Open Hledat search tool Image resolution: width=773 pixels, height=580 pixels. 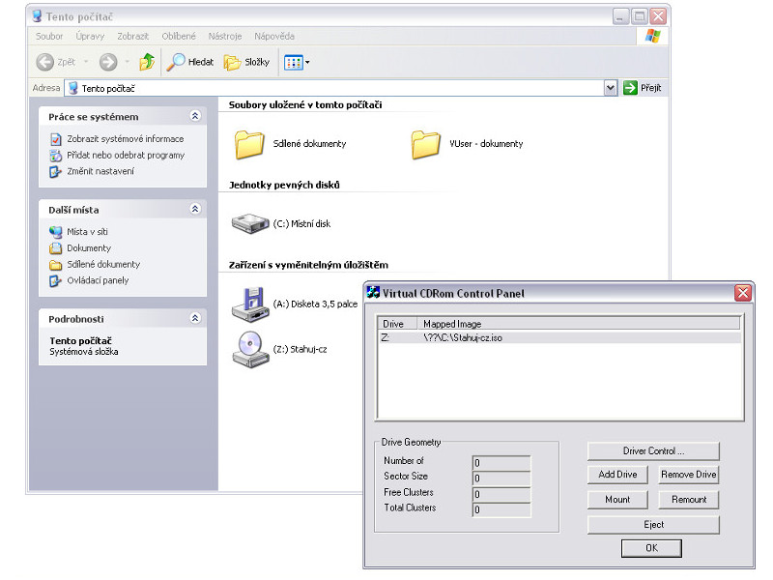click(x=190, y=62)
